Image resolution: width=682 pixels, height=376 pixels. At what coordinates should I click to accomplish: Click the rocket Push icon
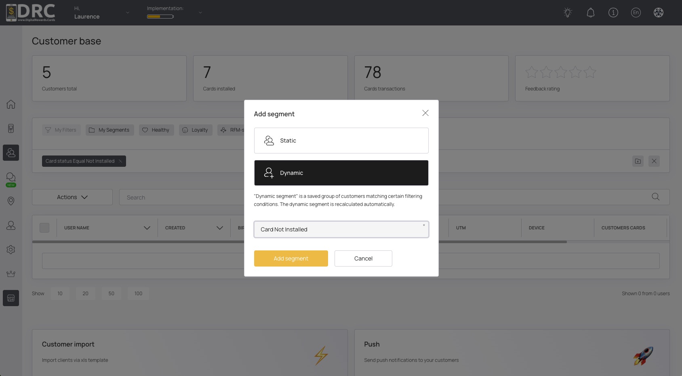pos(643,356)
